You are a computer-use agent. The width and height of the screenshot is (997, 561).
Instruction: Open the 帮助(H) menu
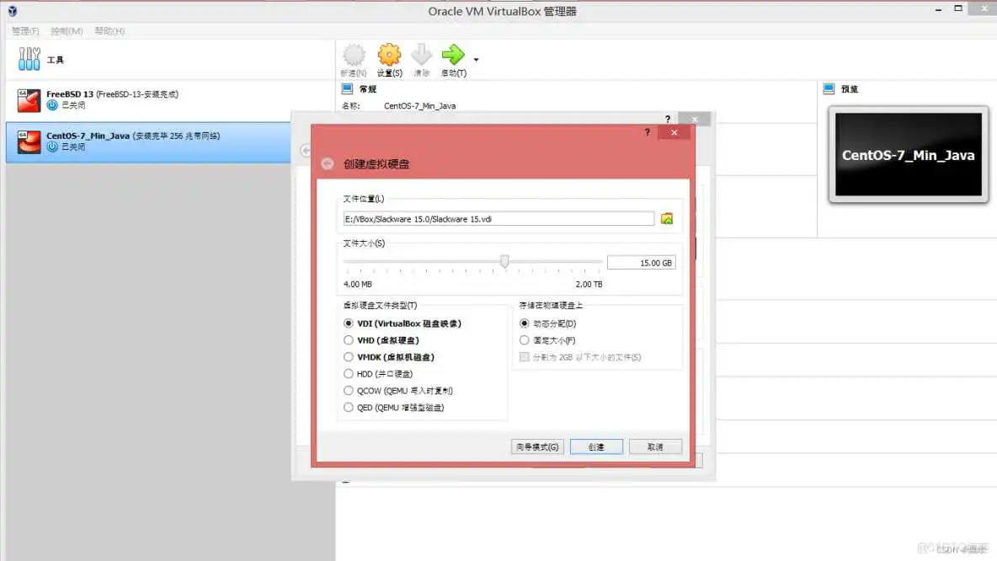coord(108,30)
